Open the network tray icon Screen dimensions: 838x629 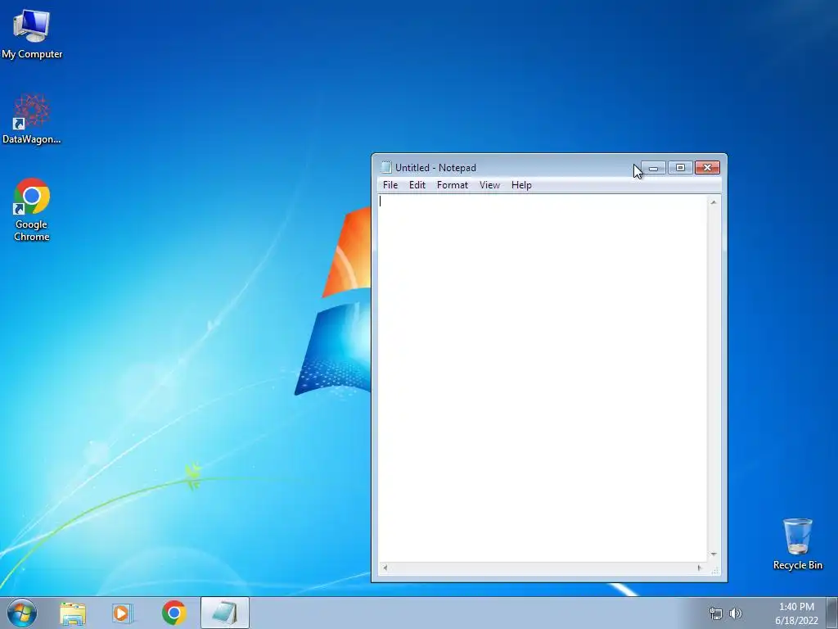pyautogui.click(x=715, y=613)
